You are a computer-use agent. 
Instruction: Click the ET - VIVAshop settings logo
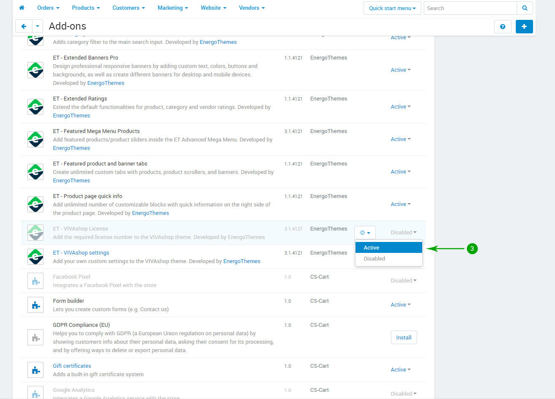(35, 257)
